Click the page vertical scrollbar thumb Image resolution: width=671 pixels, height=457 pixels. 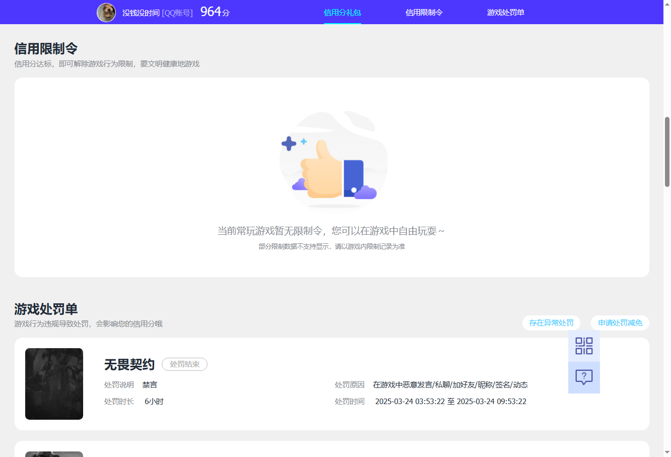click(667, 152)
